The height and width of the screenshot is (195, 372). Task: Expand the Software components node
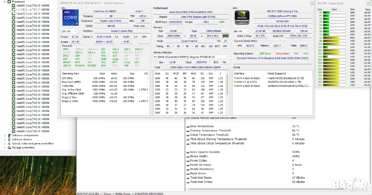(x=5, y=135)
